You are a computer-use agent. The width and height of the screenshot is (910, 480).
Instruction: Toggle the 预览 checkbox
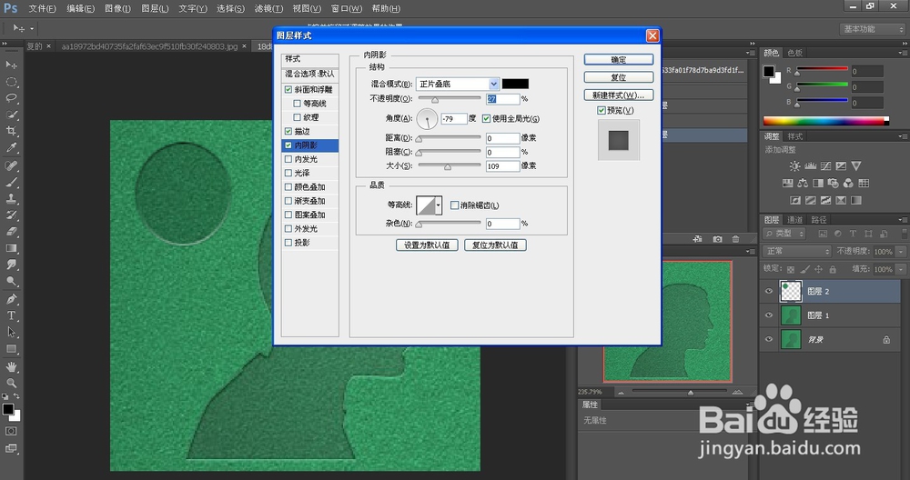point(602,111)
